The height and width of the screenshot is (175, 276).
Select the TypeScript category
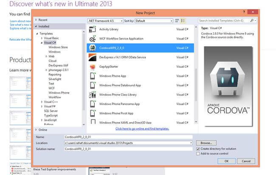(x=51, y=115)
